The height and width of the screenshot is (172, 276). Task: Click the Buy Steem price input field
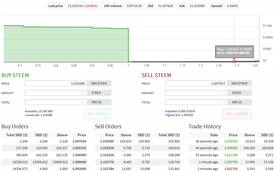(56, 84)
